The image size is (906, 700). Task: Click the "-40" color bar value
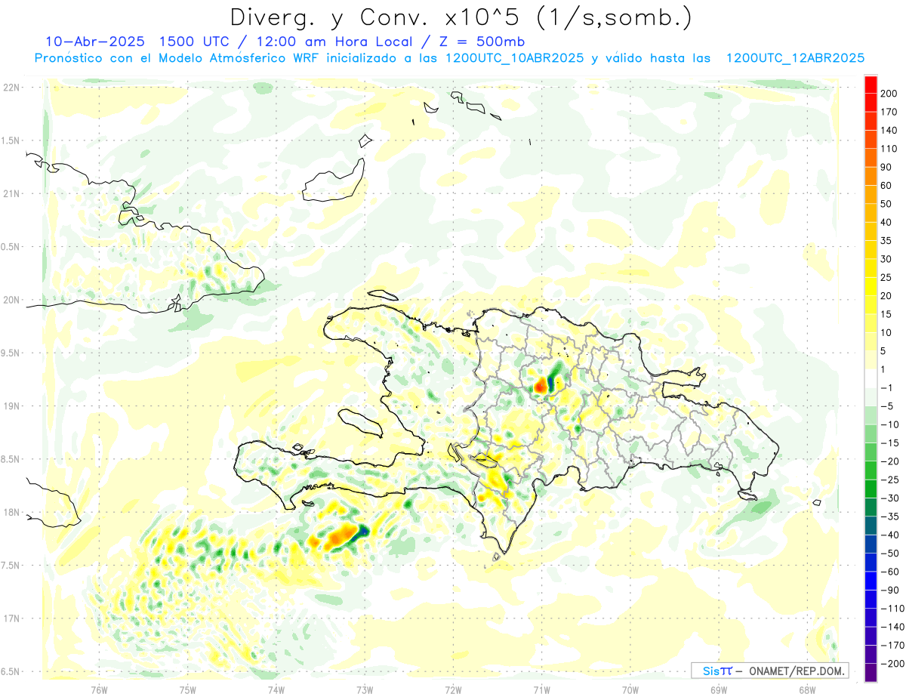(889, 535)
